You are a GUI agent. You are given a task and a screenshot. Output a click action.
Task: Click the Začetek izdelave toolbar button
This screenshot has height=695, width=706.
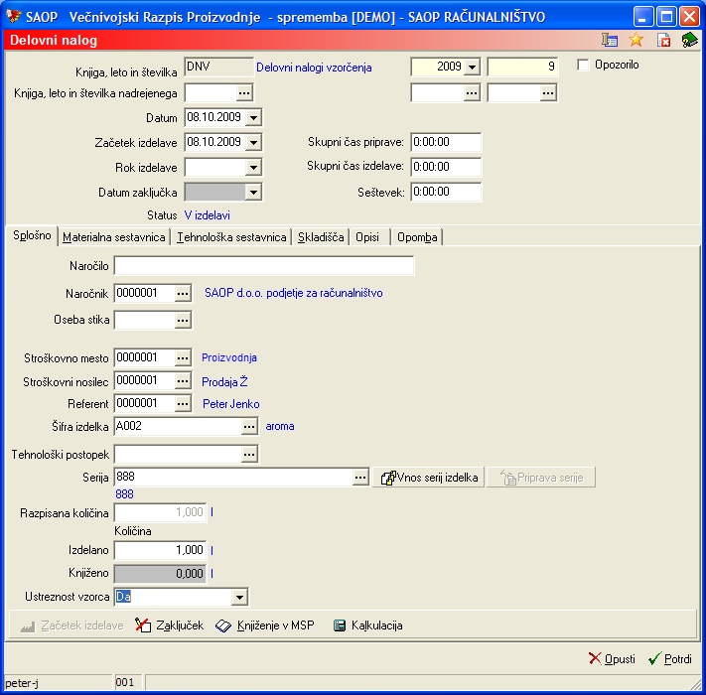coord(72,625)
